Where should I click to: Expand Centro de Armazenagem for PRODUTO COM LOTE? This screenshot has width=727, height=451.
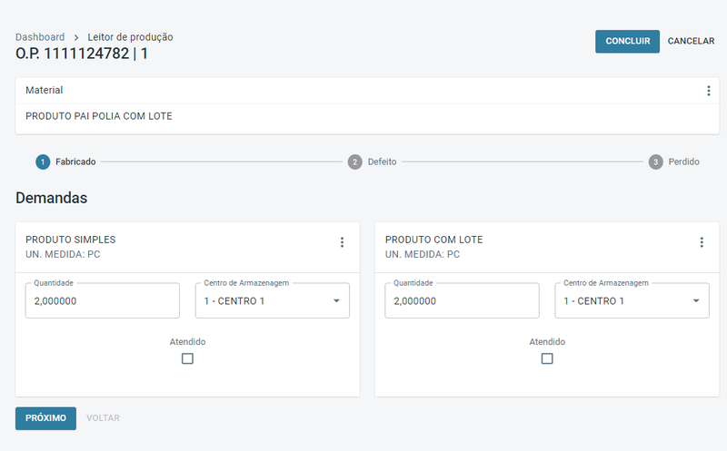click(x=632, y=300)
